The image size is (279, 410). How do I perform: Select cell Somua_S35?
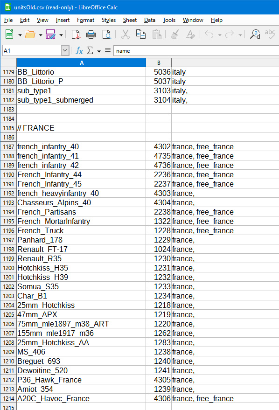pyautogui.click(x=81, y=286)
